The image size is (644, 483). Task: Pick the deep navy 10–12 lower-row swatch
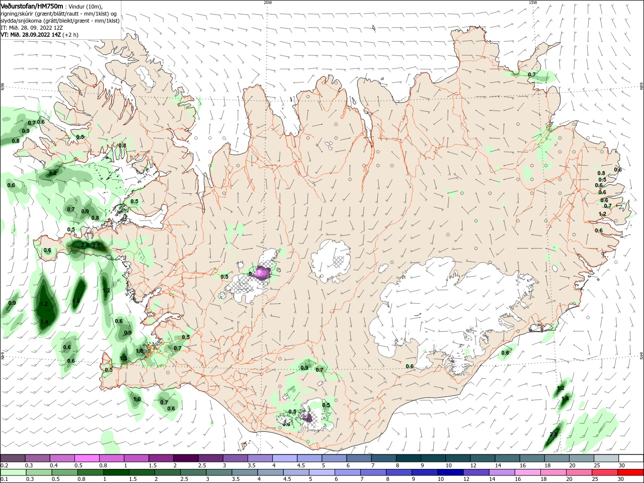(450, 472)
